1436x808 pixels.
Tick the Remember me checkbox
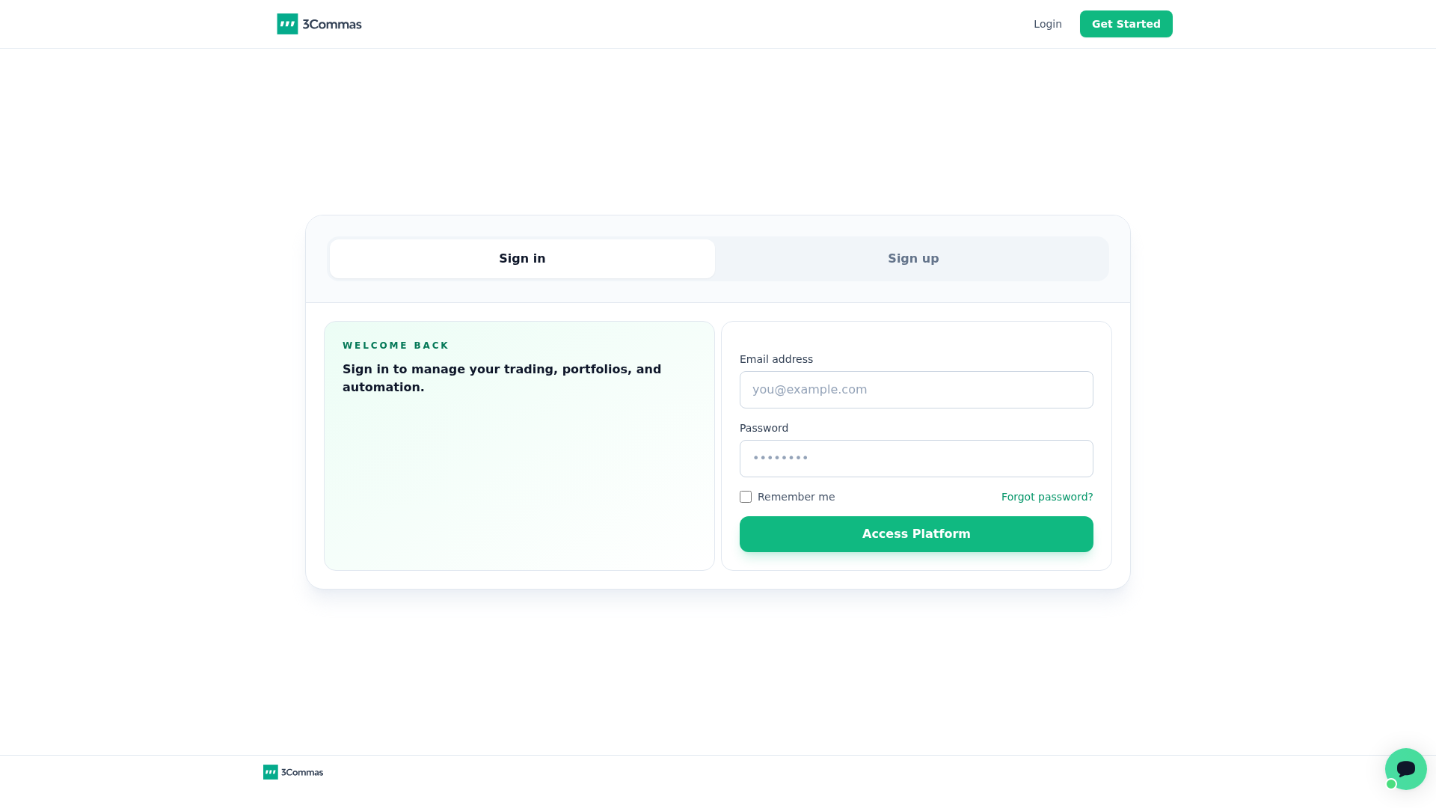746,497
